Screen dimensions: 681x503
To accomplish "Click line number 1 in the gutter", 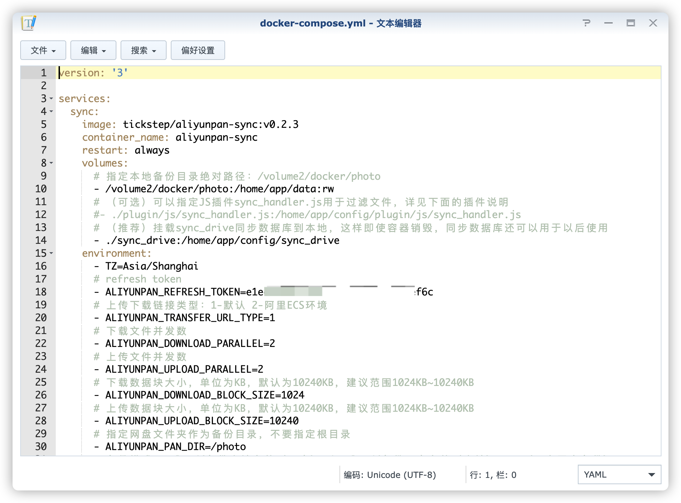I will click(44, 73).
